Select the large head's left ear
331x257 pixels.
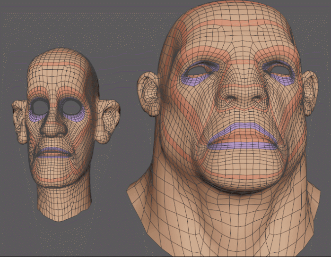pos(149,93)
